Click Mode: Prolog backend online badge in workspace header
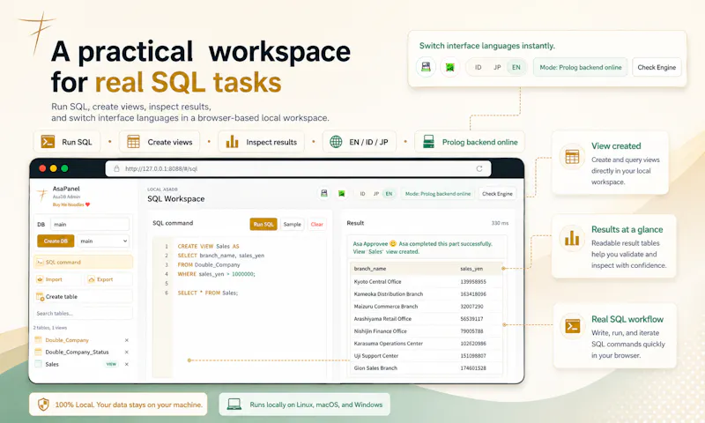 pos(437,194)
